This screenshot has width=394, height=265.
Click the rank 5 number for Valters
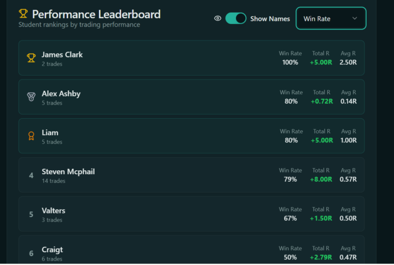click(31, 214)
